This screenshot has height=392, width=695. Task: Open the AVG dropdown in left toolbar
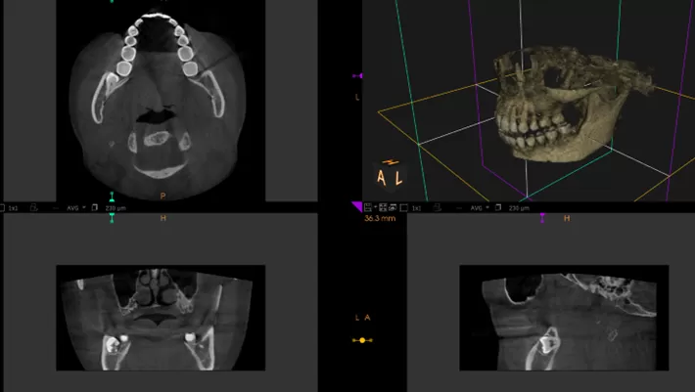[74, 207]
